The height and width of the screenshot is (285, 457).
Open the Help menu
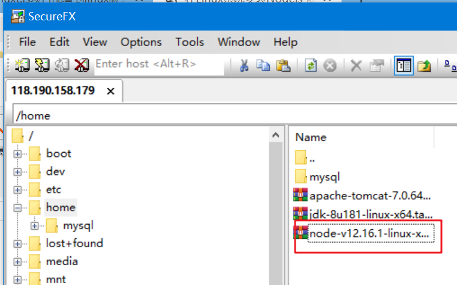click(x=285, y=43)
